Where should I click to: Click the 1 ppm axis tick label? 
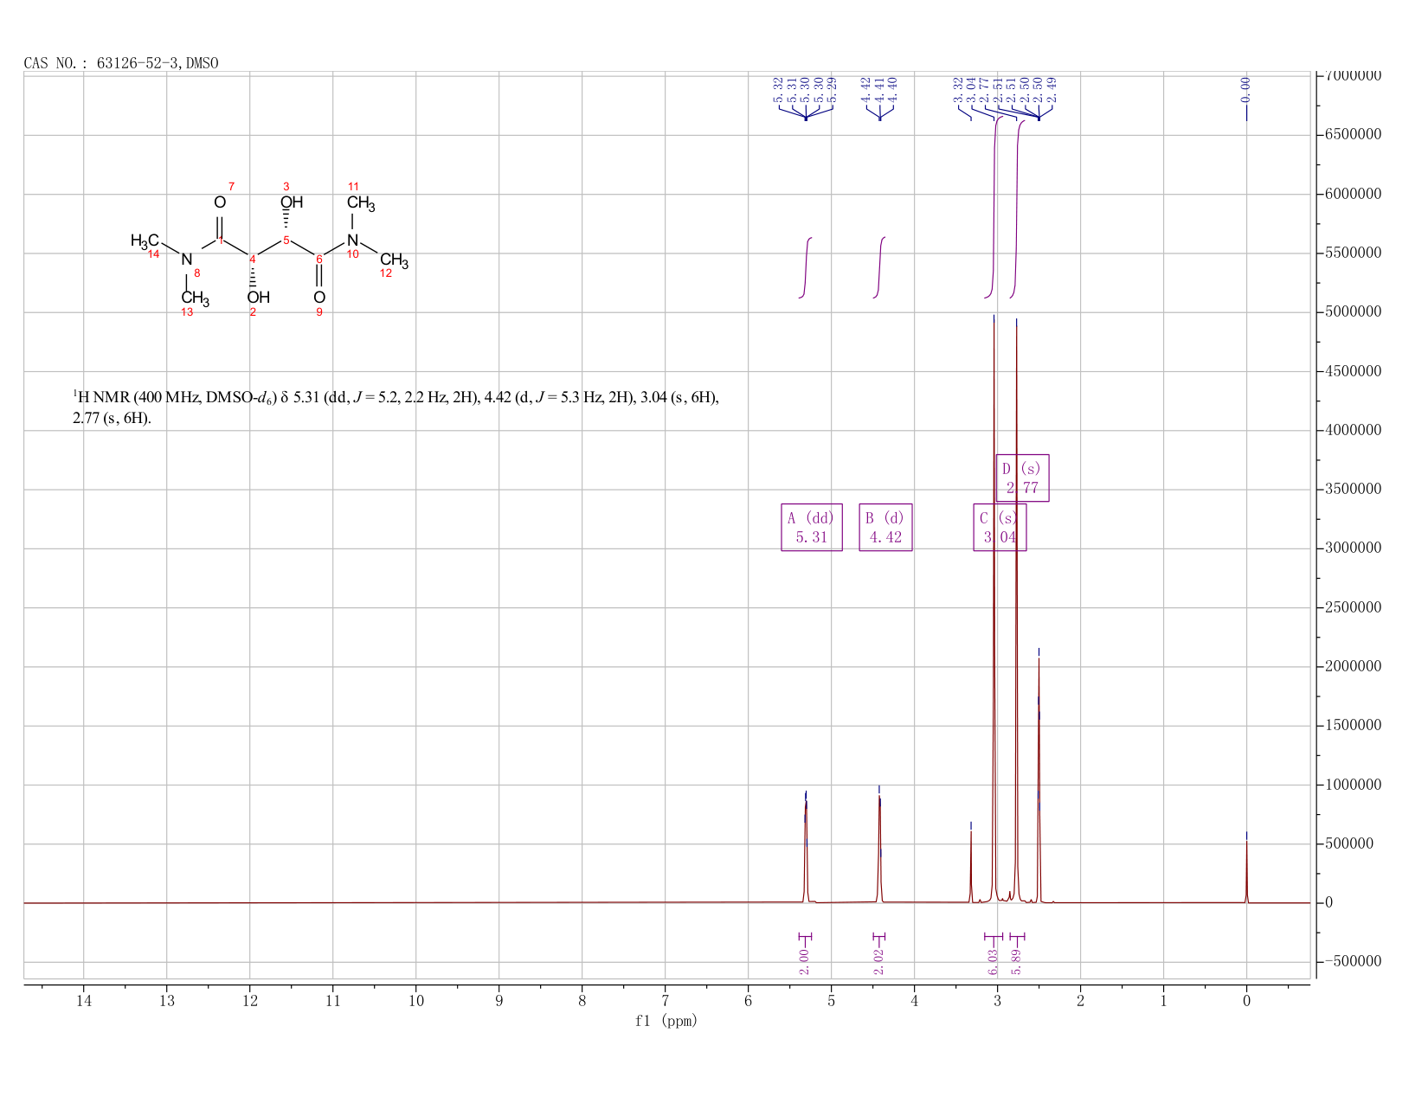[x=1163, y=1001]
